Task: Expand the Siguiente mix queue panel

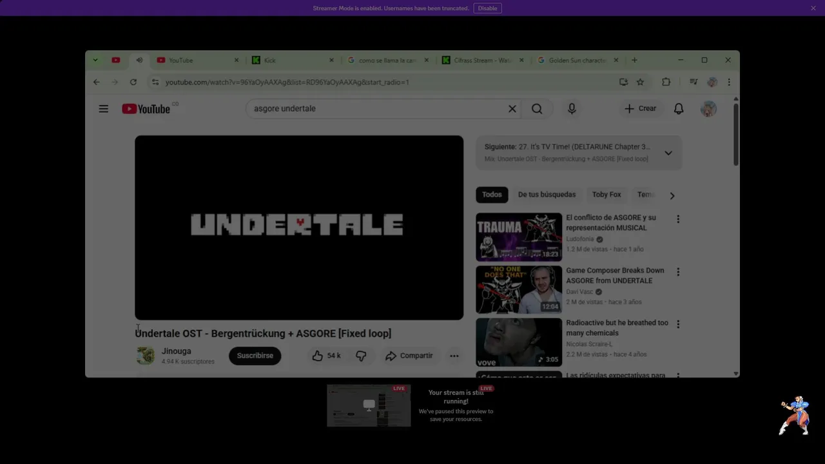Action: tap(668, 153)
